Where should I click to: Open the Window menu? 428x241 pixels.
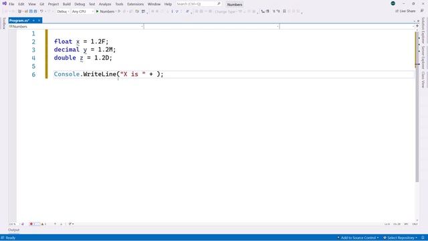click(154, 4)
